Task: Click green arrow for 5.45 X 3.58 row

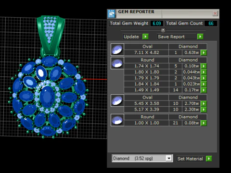Action: pos(204,103)
